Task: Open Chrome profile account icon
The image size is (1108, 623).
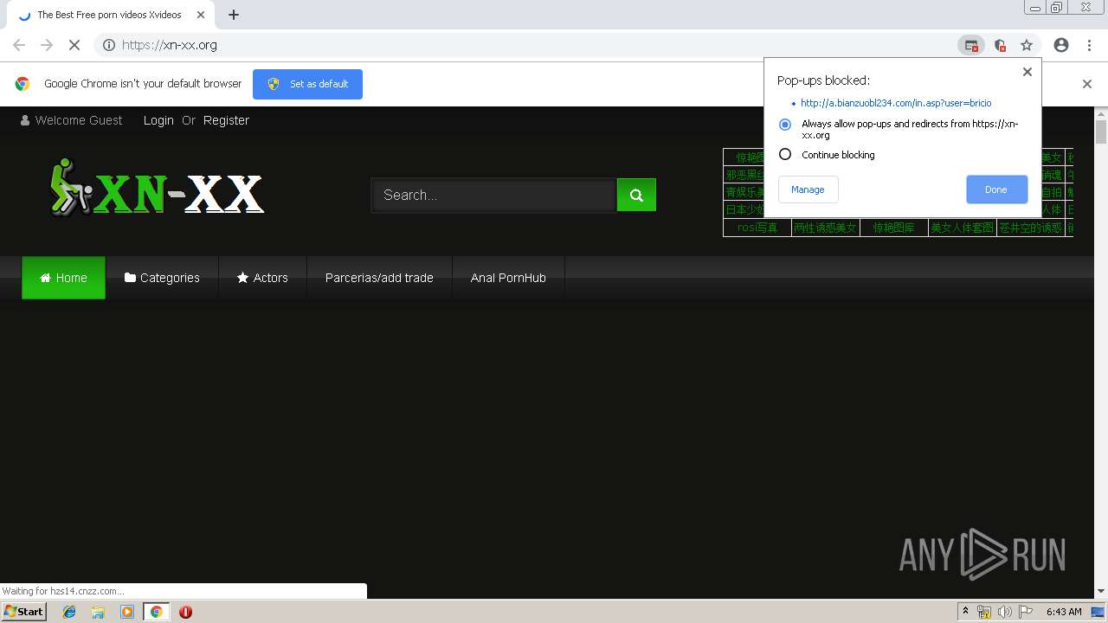Action: click(1061, 45)
